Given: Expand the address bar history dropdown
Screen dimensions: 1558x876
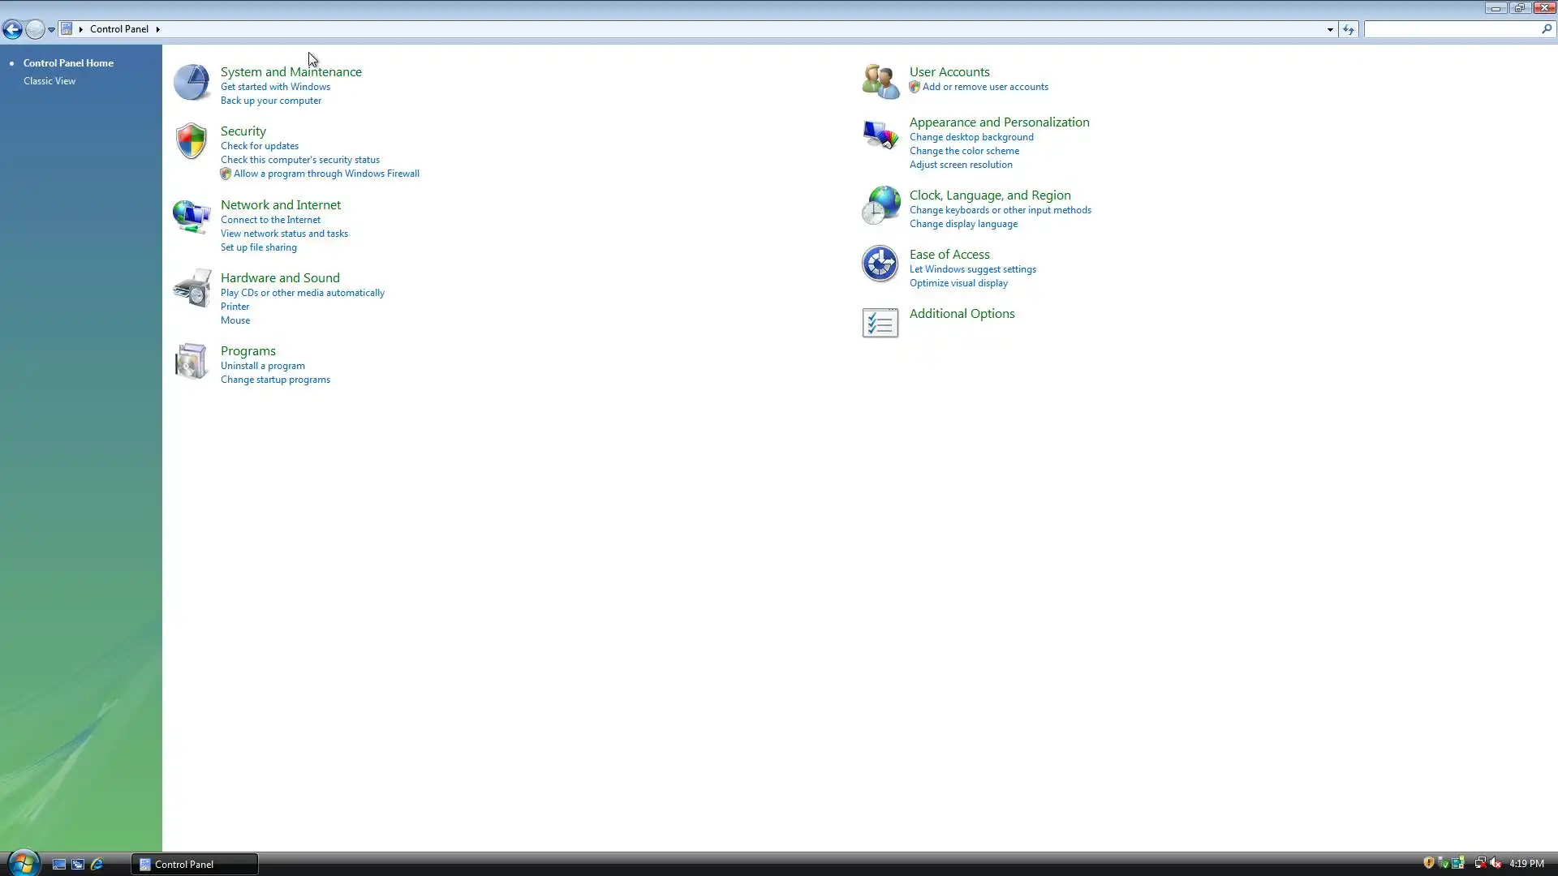Looking at the screenshot, I should click(1330, 29).
